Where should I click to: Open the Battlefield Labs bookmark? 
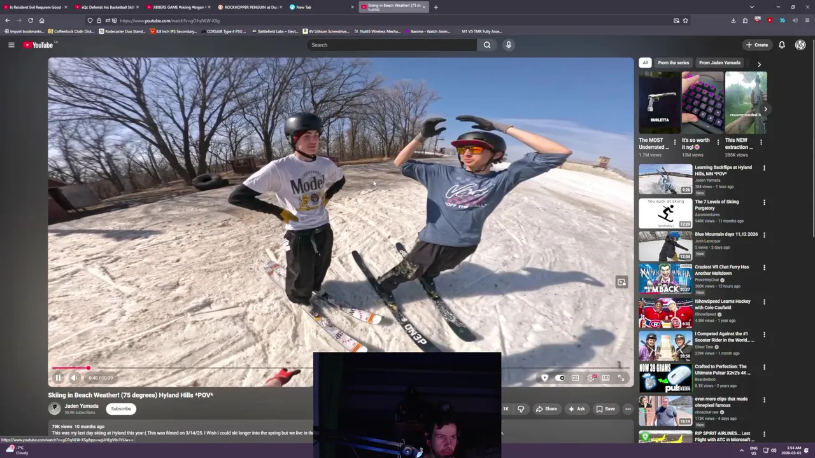tap(274, 31)
